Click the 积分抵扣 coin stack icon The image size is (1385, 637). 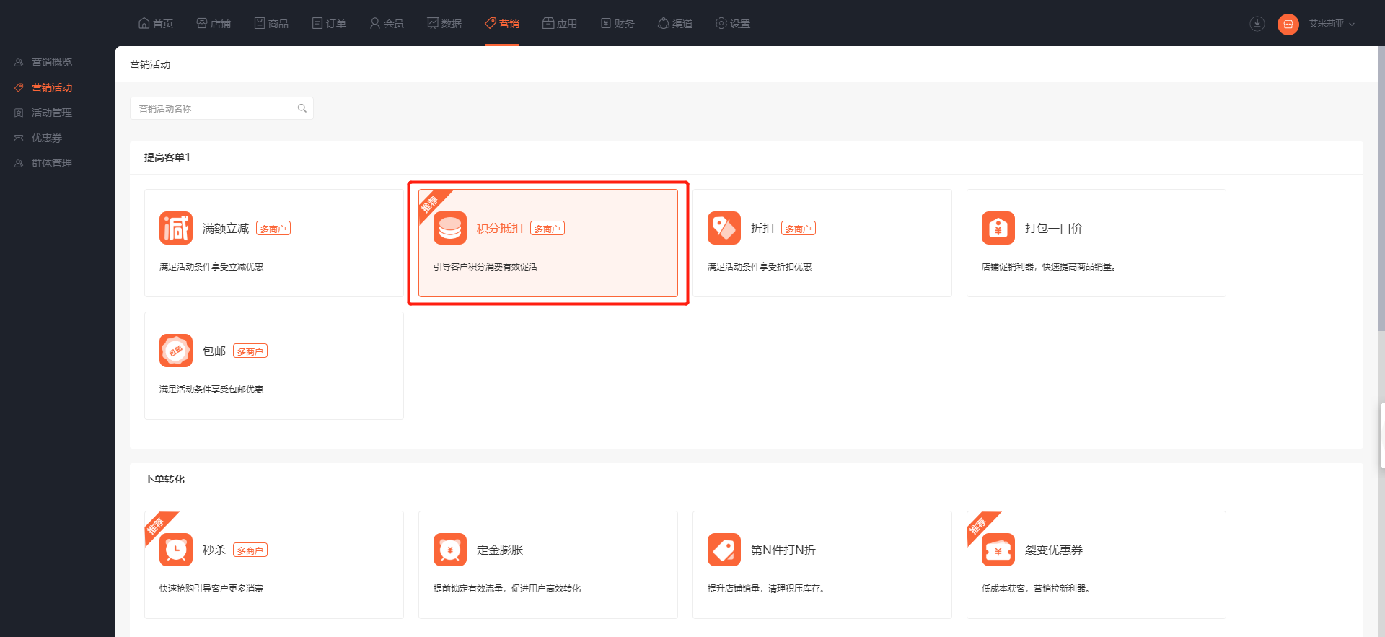(x=450, y=228)
